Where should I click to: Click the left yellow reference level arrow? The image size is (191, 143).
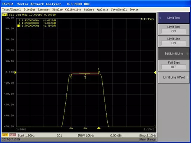(15, 72)
